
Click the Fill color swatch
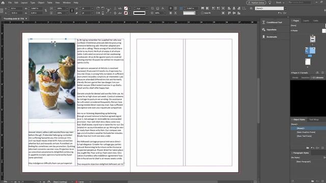(126, 8)
